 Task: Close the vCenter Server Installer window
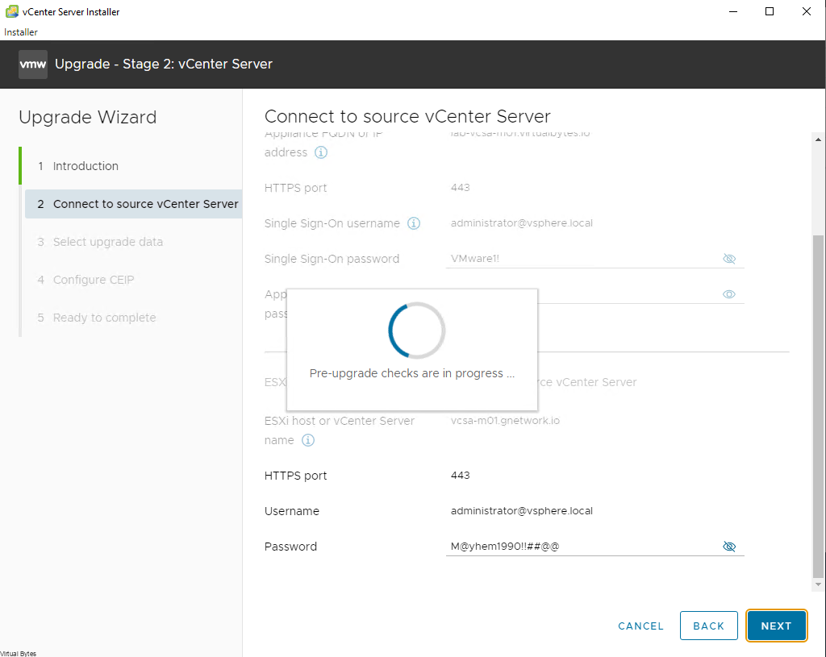coord(807,11)
